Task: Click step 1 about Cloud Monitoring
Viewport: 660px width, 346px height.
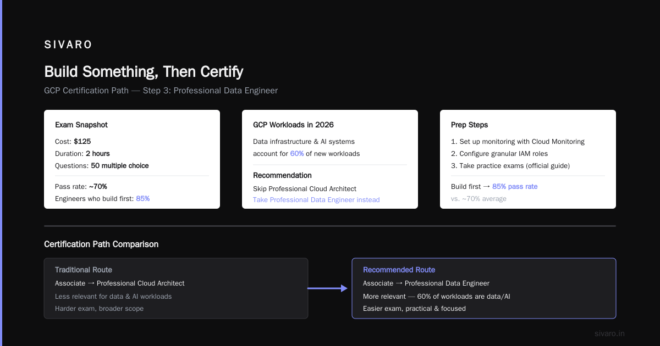Action: 518,141
